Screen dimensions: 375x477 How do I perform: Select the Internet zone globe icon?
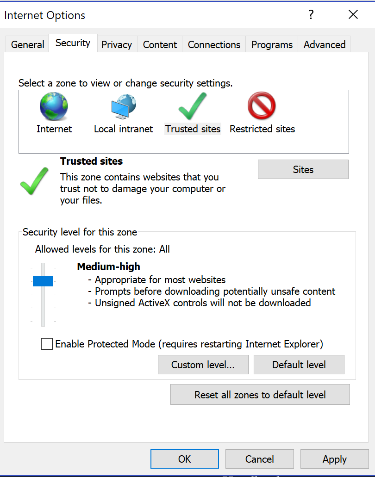[x=54, y=107]
